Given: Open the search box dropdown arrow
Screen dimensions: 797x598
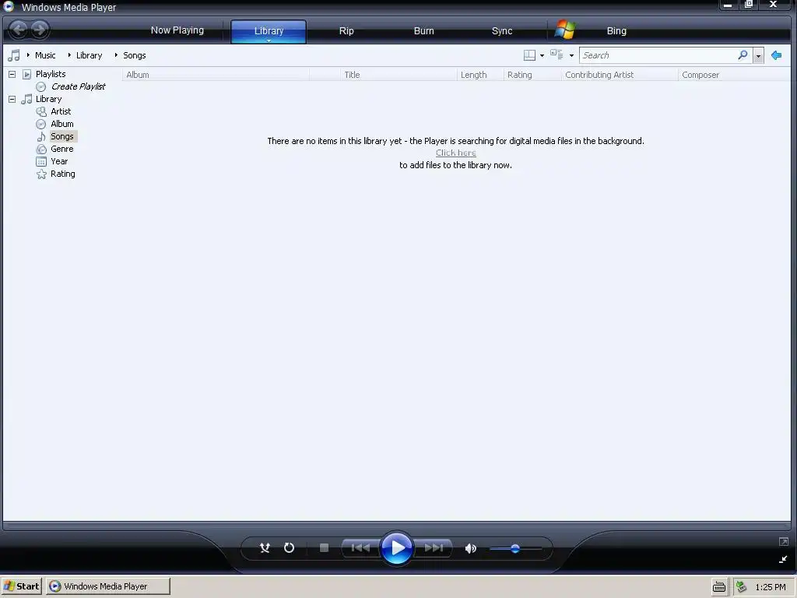Looking at the screenshot, I should [758, 55].
